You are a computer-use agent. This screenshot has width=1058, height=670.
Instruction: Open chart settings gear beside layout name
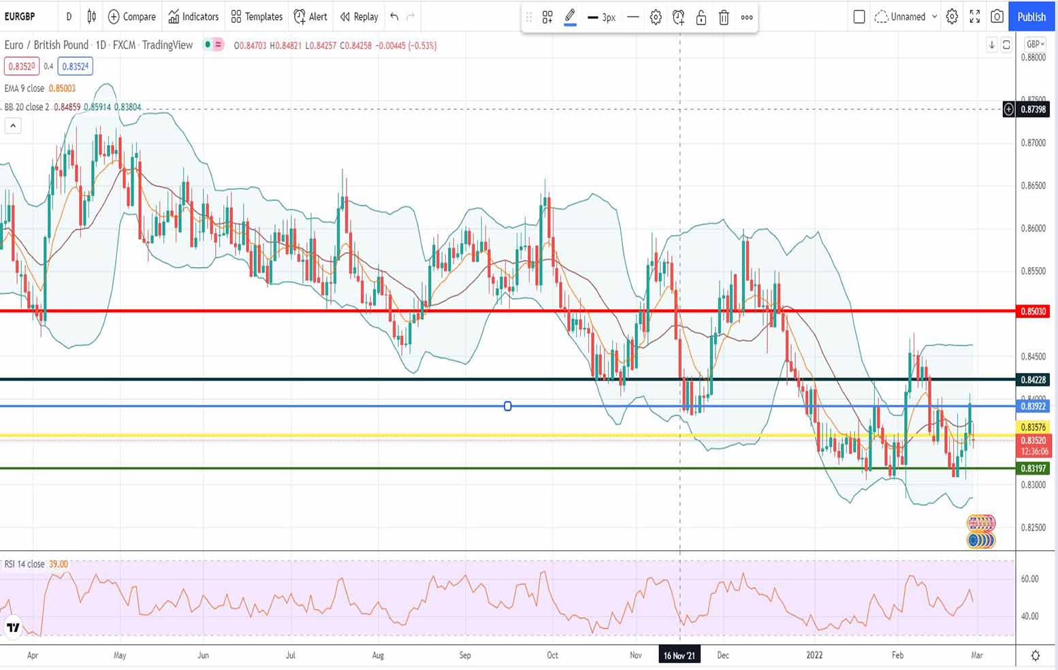point(952,16)
